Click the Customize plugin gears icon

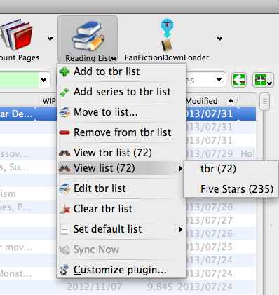click(64, 270)
